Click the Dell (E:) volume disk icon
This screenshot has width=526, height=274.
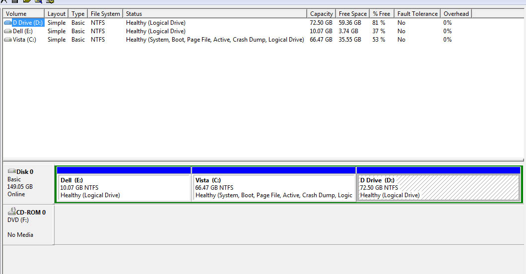[8, 31]
